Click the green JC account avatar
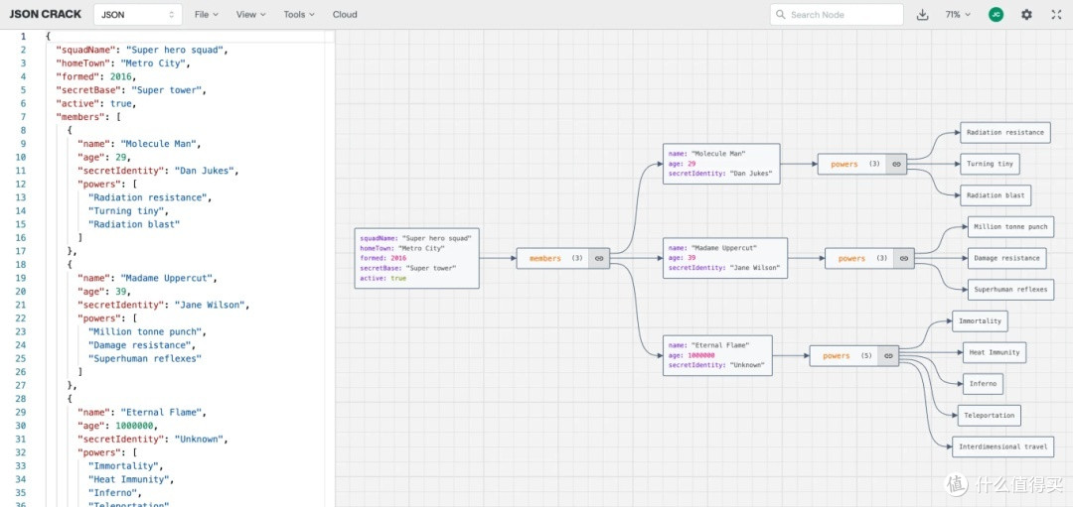 (996, 14)
